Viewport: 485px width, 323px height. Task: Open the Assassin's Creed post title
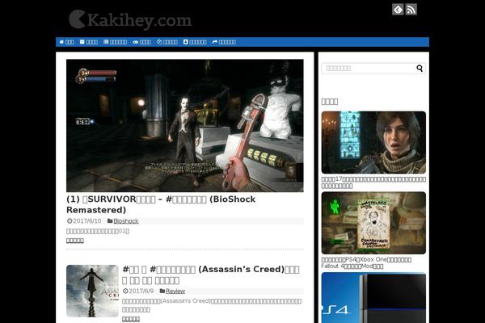[x=211, y=275]
